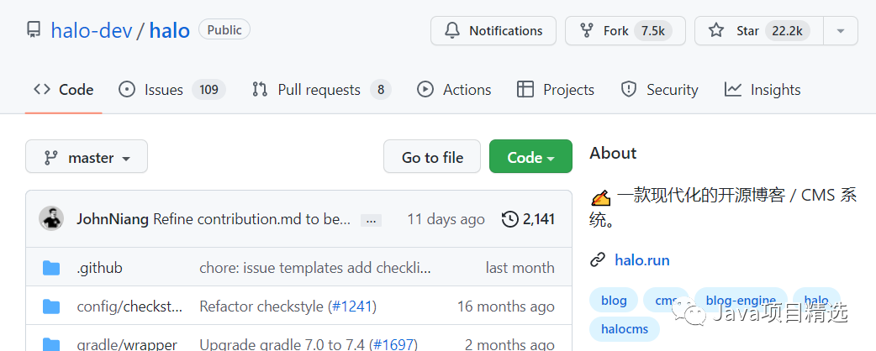Click the last month timestamp for .github

(x=520, y=268)
